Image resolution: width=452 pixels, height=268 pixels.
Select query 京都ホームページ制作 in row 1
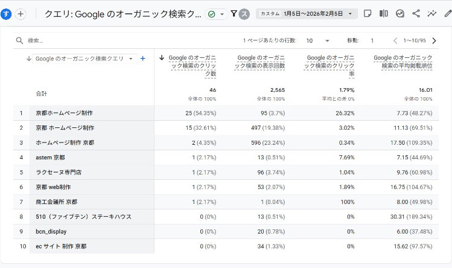click(64, 113)
